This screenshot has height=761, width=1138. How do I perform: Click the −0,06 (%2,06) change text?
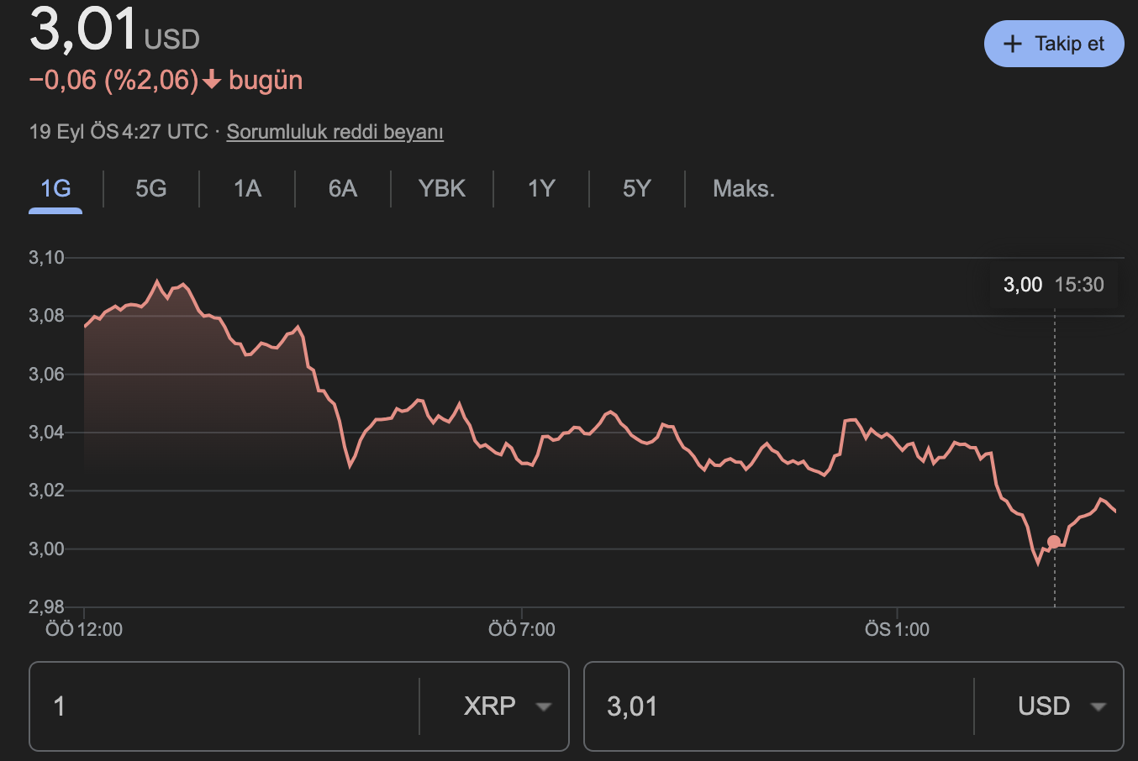pyautogui.click(x=113, y=80)
